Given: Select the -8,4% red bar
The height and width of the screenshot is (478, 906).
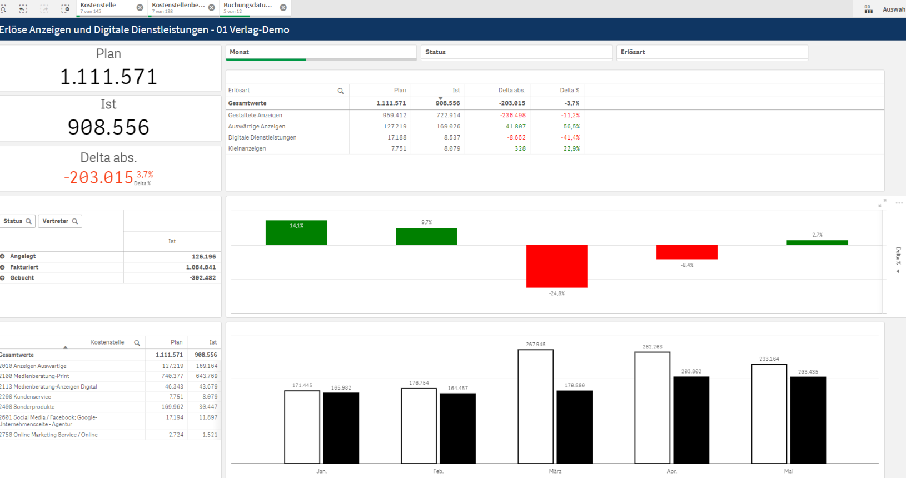Looking at the screenshot, I should point(687,252).
